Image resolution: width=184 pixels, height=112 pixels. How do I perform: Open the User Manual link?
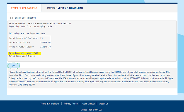click(x=89, y=104)
